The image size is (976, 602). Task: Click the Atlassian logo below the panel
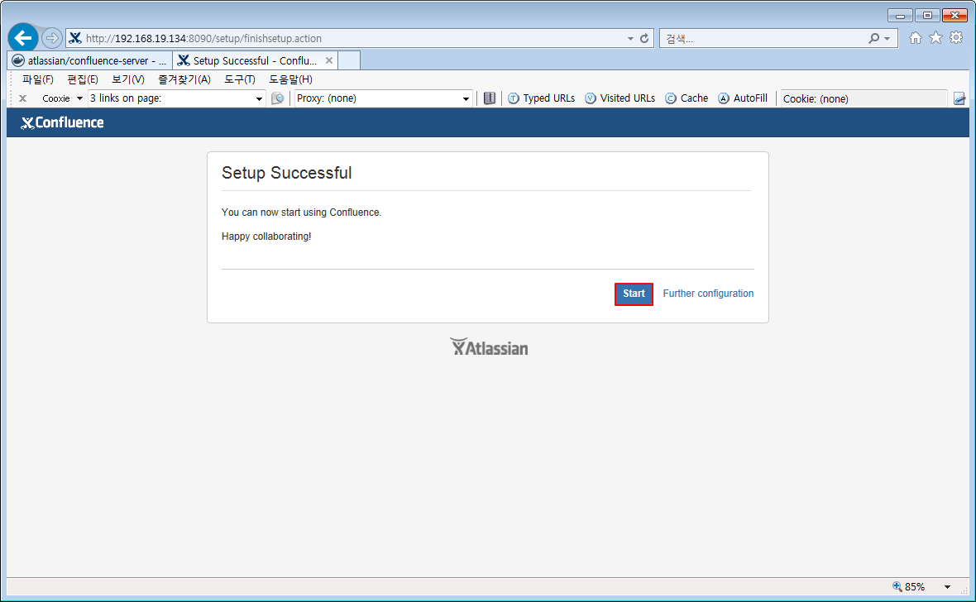click(x=489, y=347)
